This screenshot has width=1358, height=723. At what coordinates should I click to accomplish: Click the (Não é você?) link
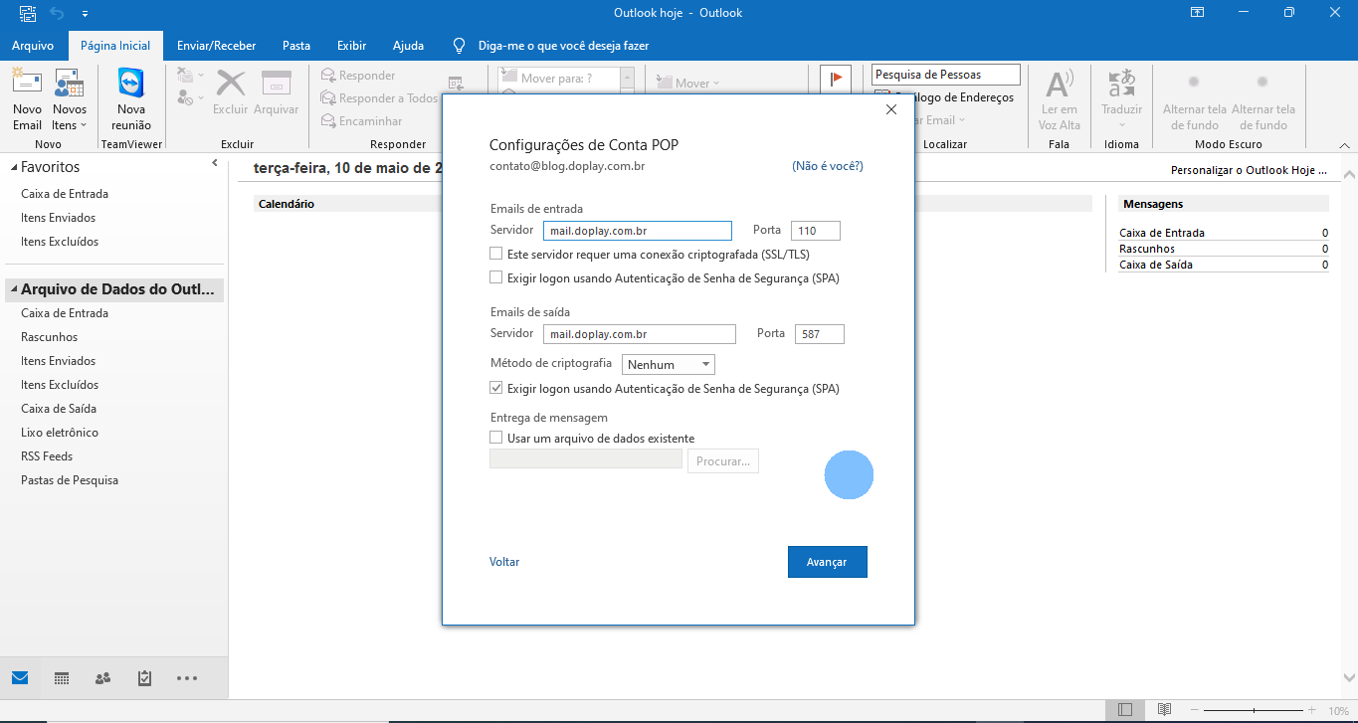pyautogui.click(x=828, y=166)
